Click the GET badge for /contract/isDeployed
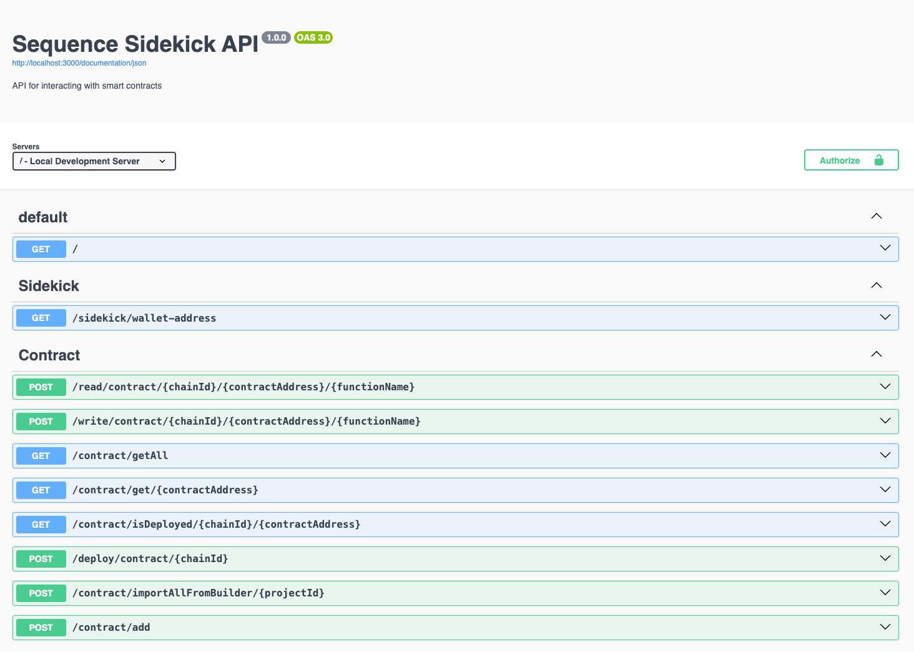Screen dimensions: 914x652 point(41,525)
